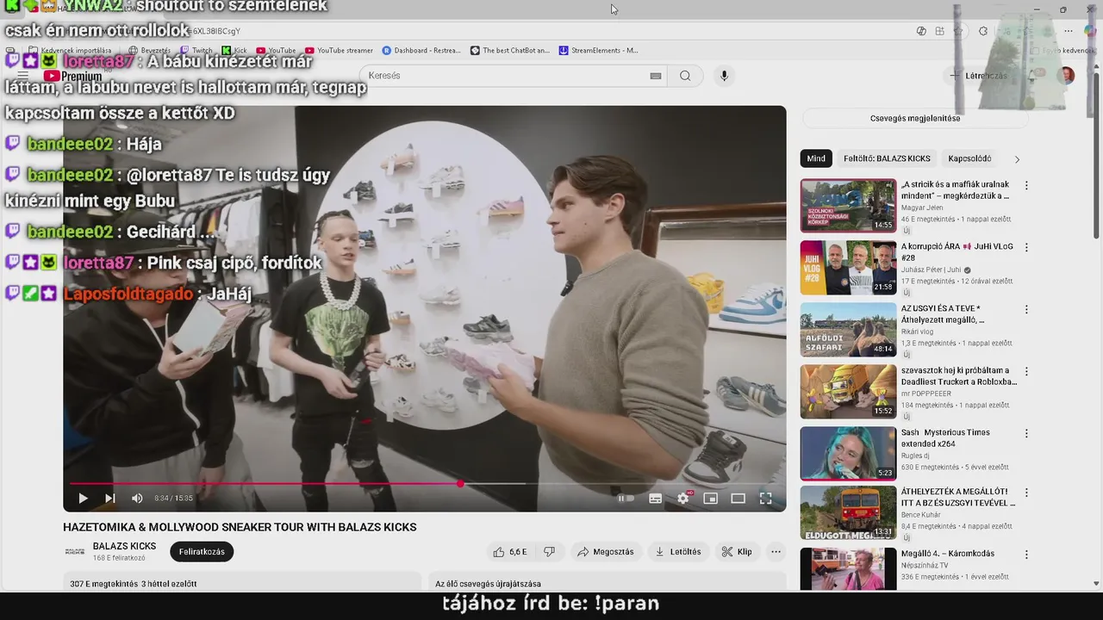
Task: Click BALAZS KICKS channel avatar
Action: coord(75,551)
